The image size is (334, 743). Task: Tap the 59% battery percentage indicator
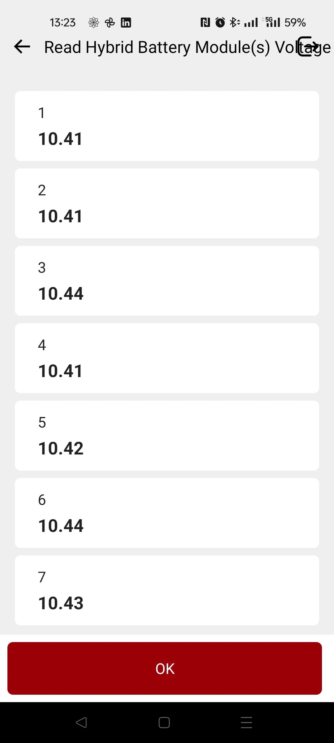click(295, 22)
